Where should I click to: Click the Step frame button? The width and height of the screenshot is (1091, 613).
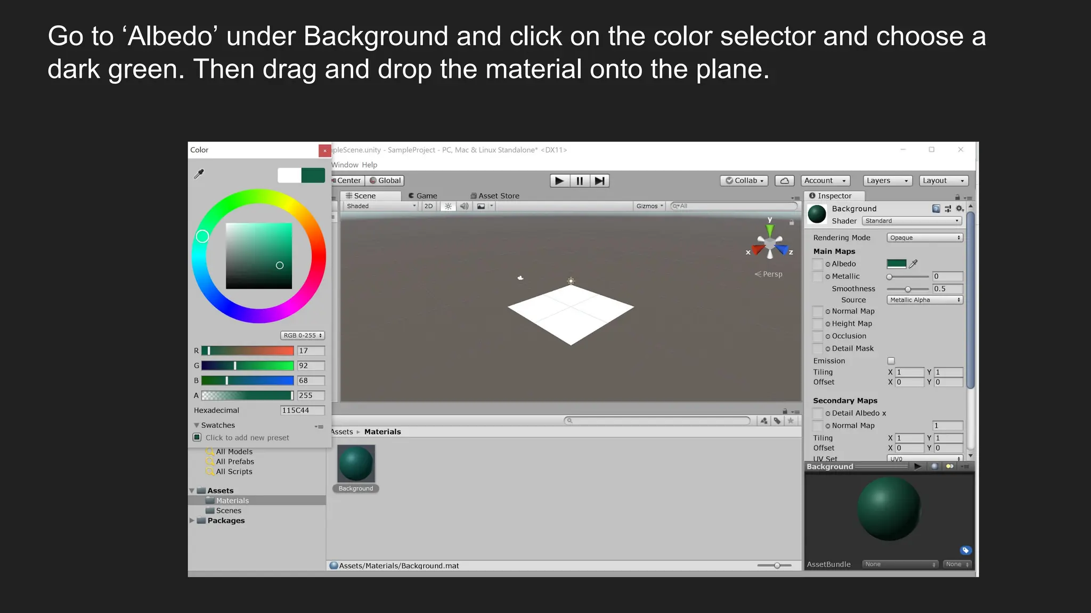tap(599, 181)
